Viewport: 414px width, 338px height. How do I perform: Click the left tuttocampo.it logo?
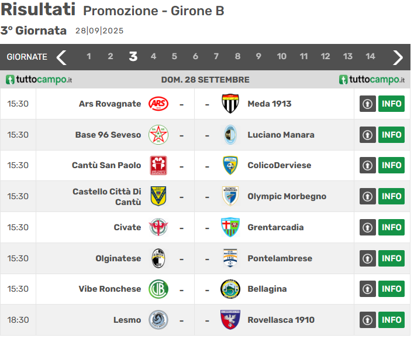[39, 80]
